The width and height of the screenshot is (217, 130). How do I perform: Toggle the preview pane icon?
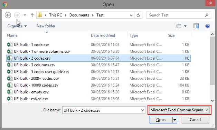(196, 26)
